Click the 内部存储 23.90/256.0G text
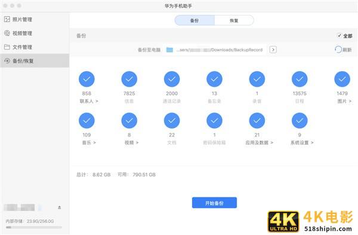The image size is (358, 235). [x=30, y=221]
